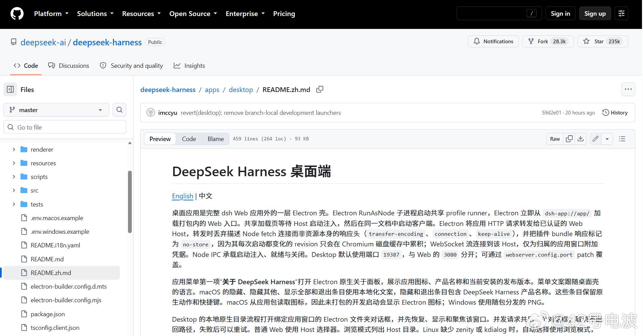Screen dimensions: 643x336
Task: Open the deepseek-harness repo title link
Action: [x=107, y=42]
